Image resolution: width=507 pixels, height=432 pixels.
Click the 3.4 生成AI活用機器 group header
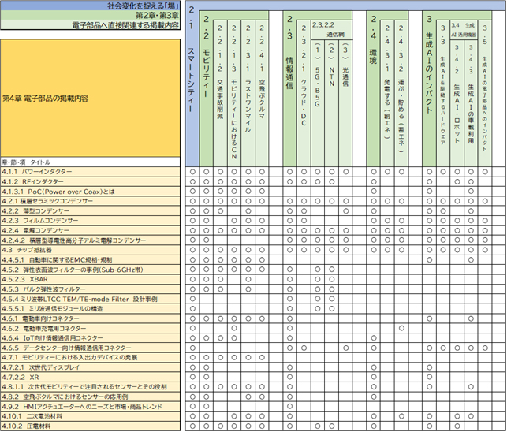[464, 30]
